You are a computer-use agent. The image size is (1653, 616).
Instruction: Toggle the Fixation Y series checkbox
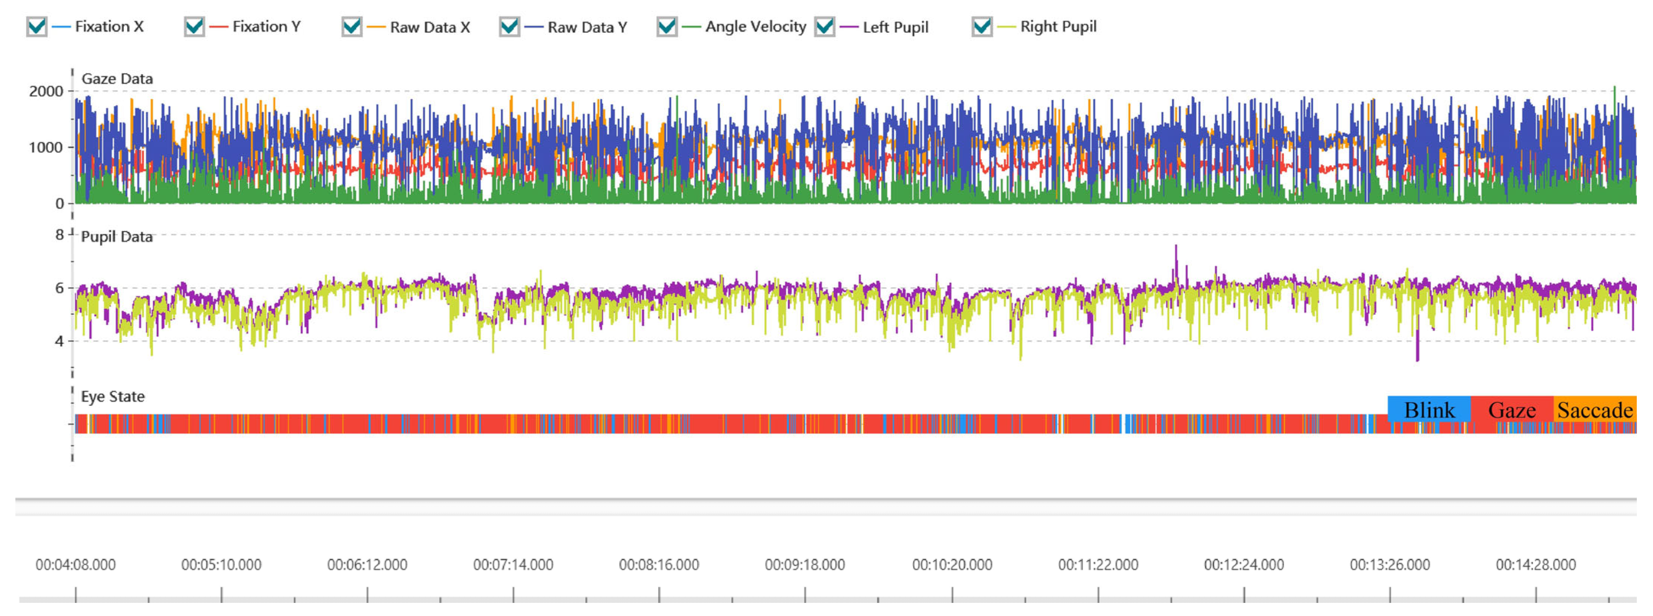pyautogui.click(x=194, y=27)
